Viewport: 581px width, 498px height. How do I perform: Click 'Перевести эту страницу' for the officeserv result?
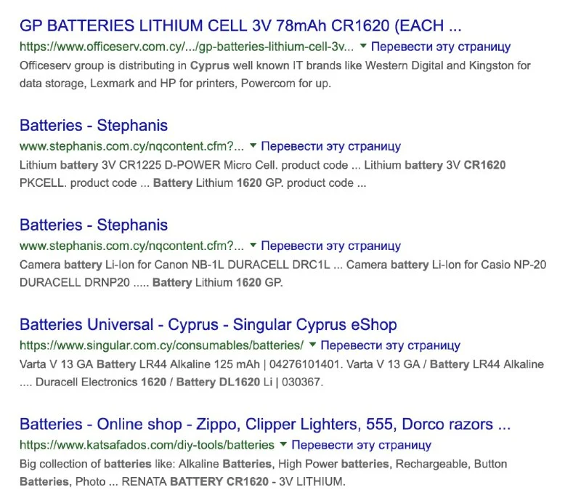click(x=440, y=47)
